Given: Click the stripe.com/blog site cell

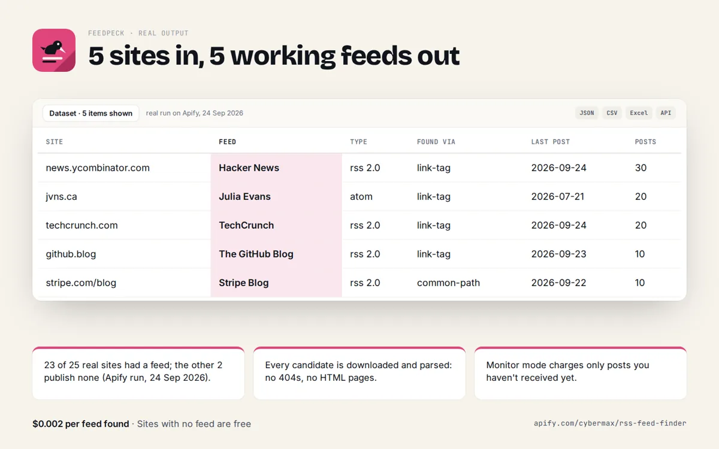Looking at the screenshot, I should click(x=81, y=283).
